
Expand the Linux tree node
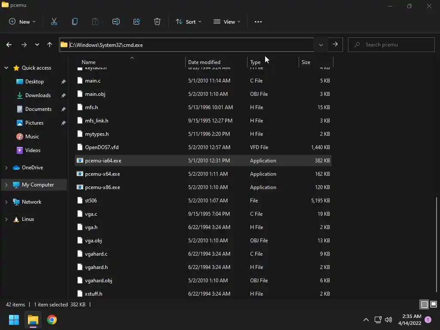(x=6, y=219)
